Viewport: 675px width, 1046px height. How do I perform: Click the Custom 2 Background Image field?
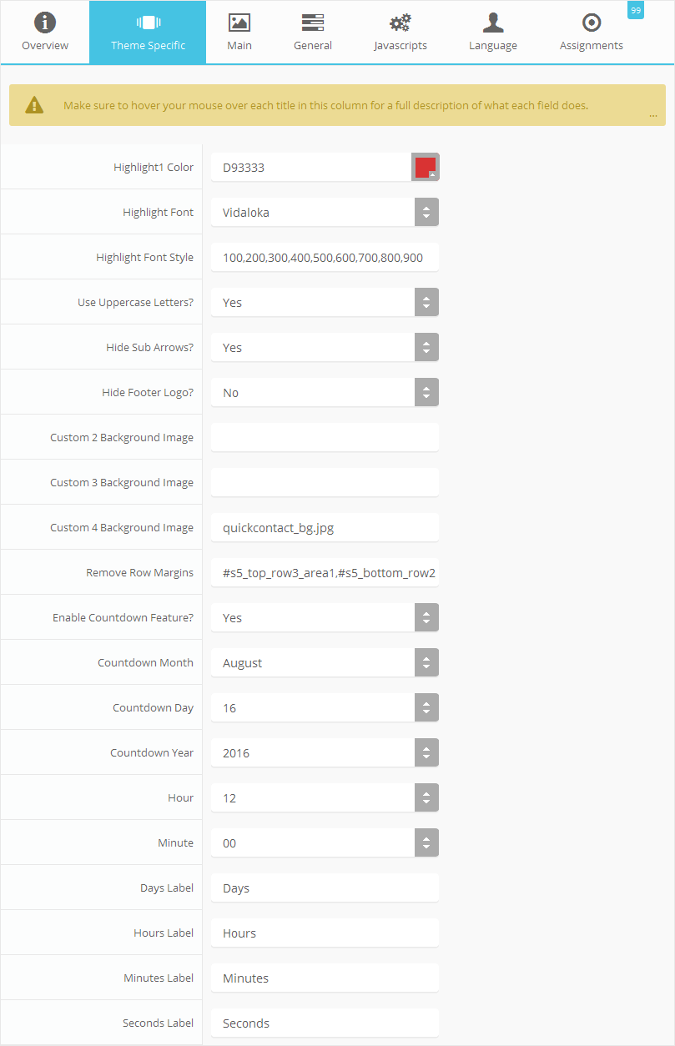[325, 437]
